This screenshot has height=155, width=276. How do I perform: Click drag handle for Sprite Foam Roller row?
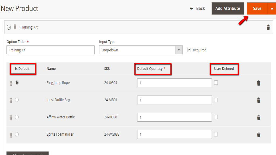click(11, 135)
